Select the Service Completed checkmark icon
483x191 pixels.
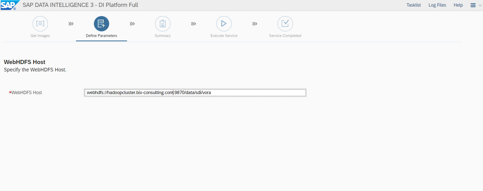pyautogui.click(x=285, y=24)
